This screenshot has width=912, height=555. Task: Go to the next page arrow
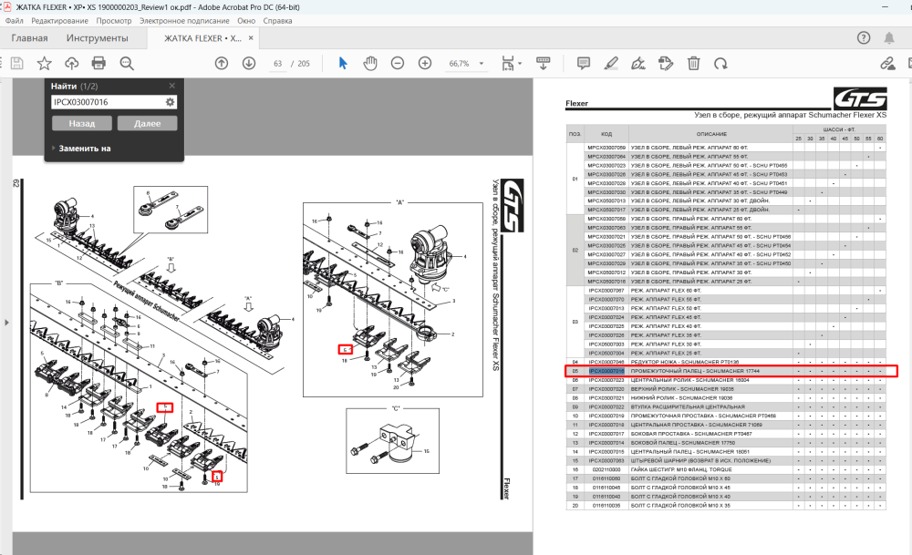click(249, 64)
